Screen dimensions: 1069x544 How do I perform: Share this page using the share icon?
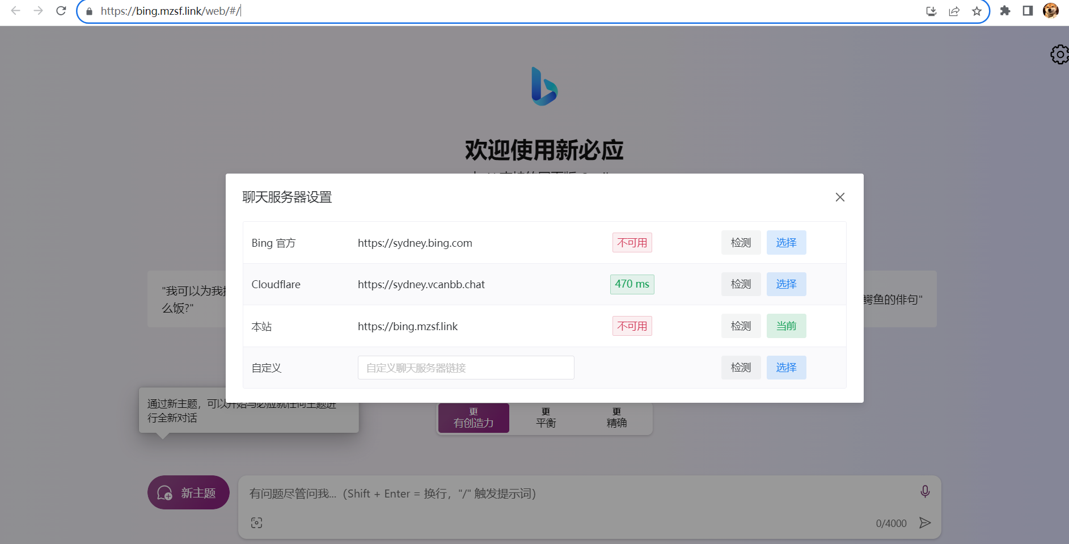pyautogui.click(x=954, y=11)
